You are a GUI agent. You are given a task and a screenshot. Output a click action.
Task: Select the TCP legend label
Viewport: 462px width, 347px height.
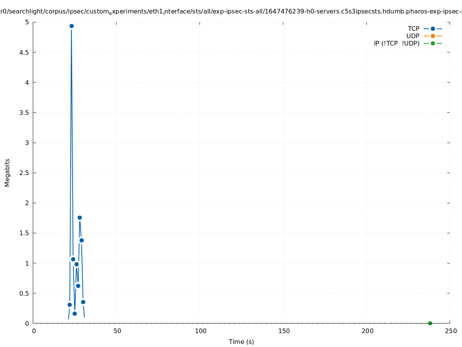pyautogui.click(x=413, y=29)
